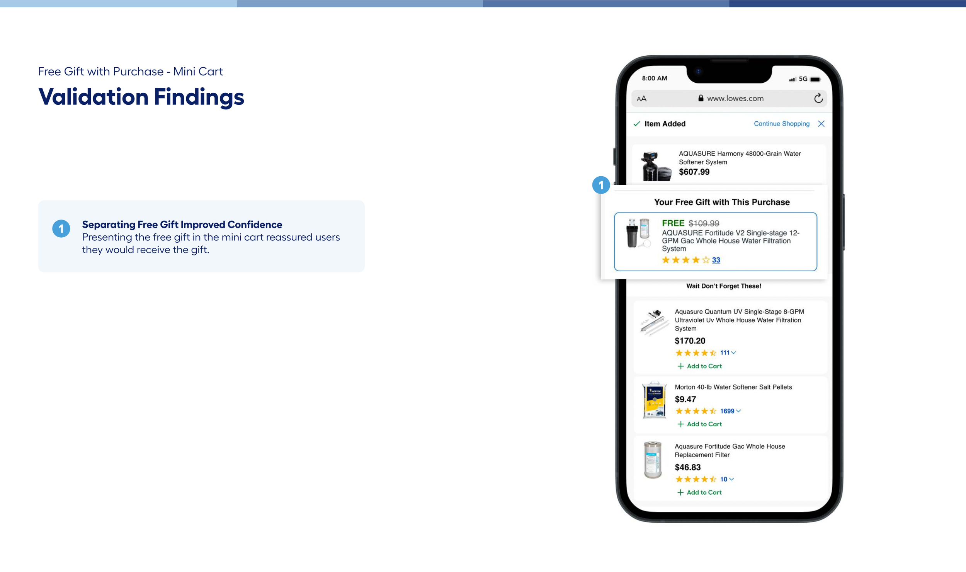The height and width of the screenshot is (572, 966).
Task: Open the Harmony Water Softener product image
Action: (656, 166)
